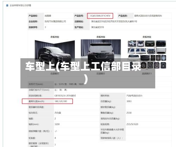Select company name 东风汽车集团有限公司
The image size is (176, 147).
(55, 21)
